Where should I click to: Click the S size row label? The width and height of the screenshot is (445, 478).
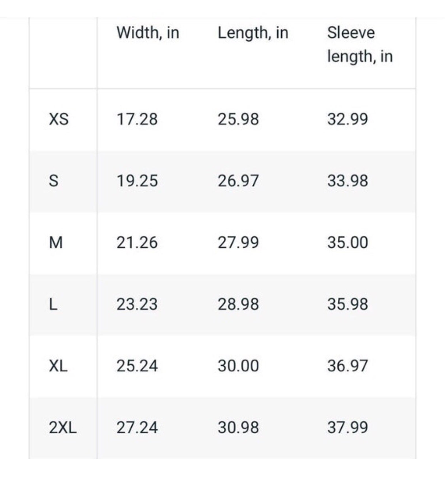pos(54,181)
